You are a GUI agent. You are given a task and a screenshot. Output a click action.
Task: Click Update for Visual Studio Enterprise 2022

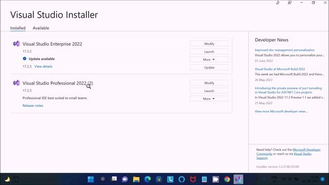(209, 67)
